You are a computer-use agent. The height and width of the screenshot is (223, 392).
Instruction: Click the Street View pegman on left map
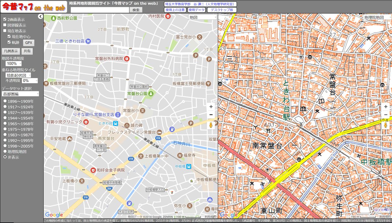click(x=211, y=125)
